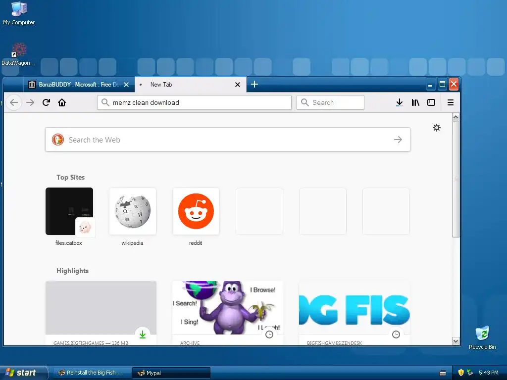Open the Windows start menu
The image size is (507, 380).
point(24,373)
